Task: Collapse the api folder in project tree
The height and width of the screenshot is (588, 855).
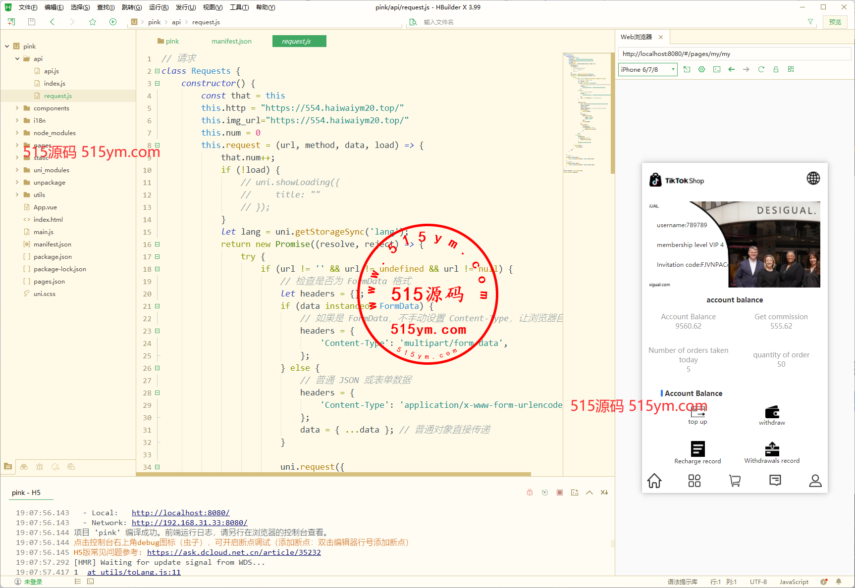Action: coord(17,58)
